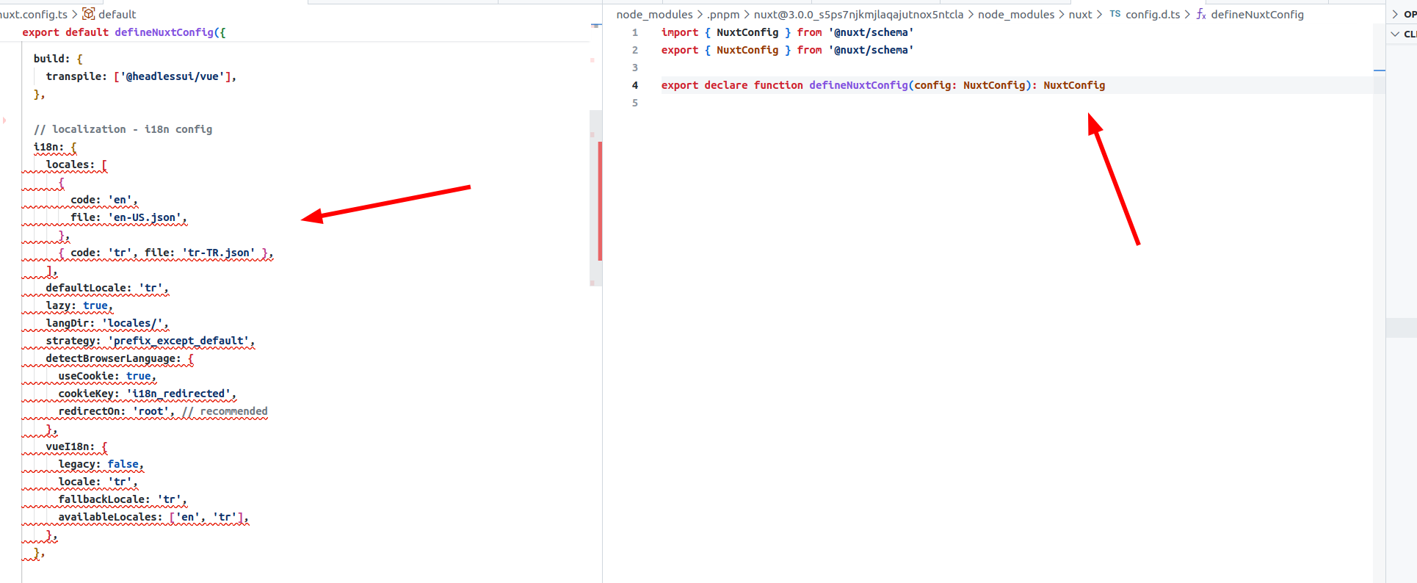Click the 'default' symbol icon in left breadcrumb
This screenshot has height=583, width=1417.
88,14
